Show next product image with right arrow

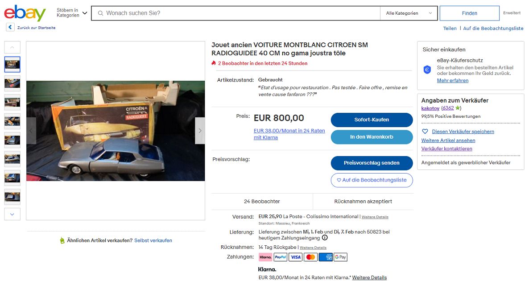(200, 131)
